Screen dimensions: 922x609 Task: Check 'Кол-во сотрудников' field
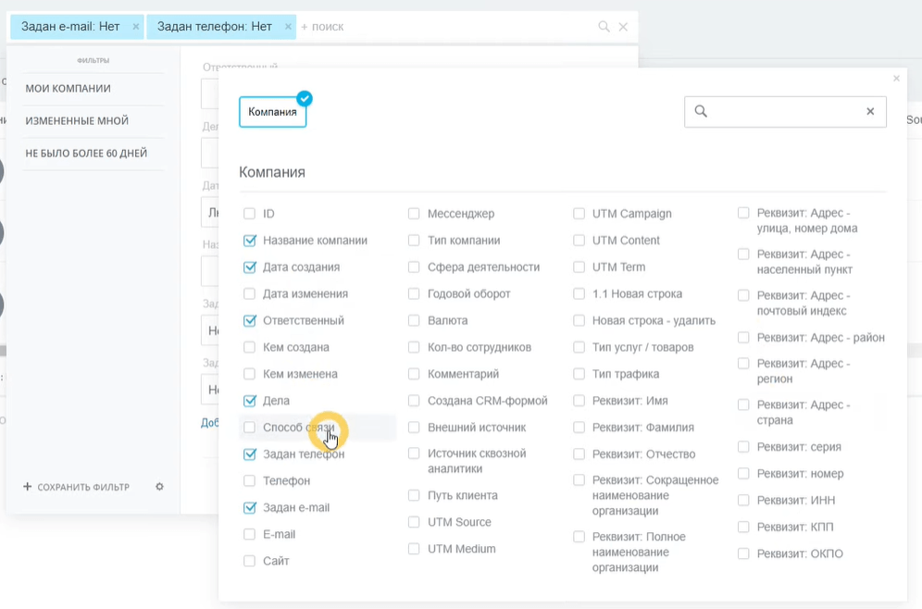(x=414, y=347)
